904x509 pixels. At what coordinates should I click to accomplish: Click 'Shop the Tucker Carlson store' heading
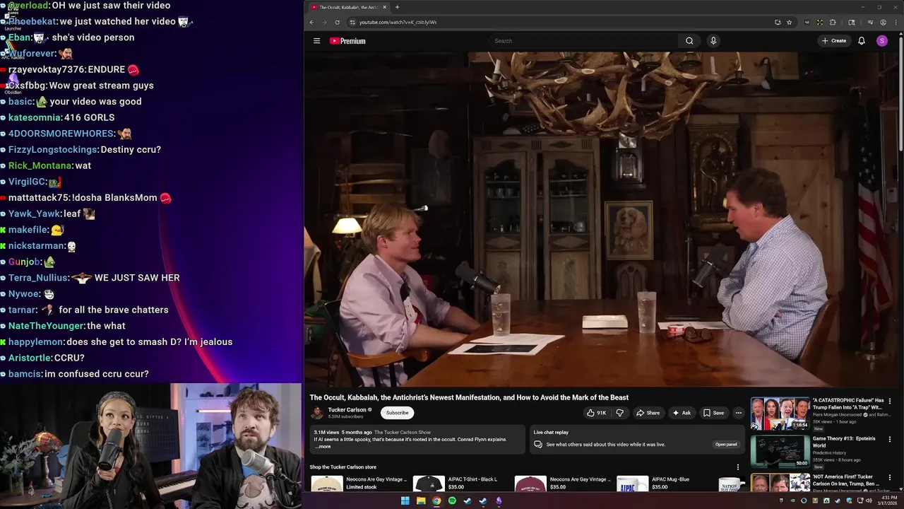click(x=343, y=467)
